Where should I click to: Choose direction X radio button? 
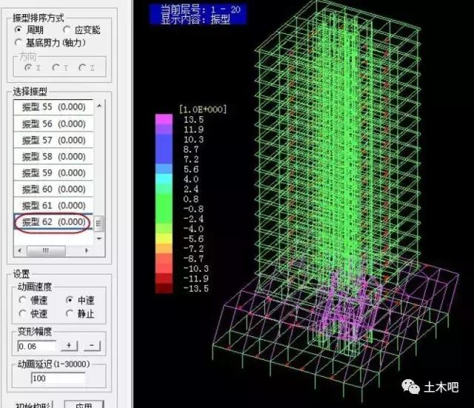point(28,67)
